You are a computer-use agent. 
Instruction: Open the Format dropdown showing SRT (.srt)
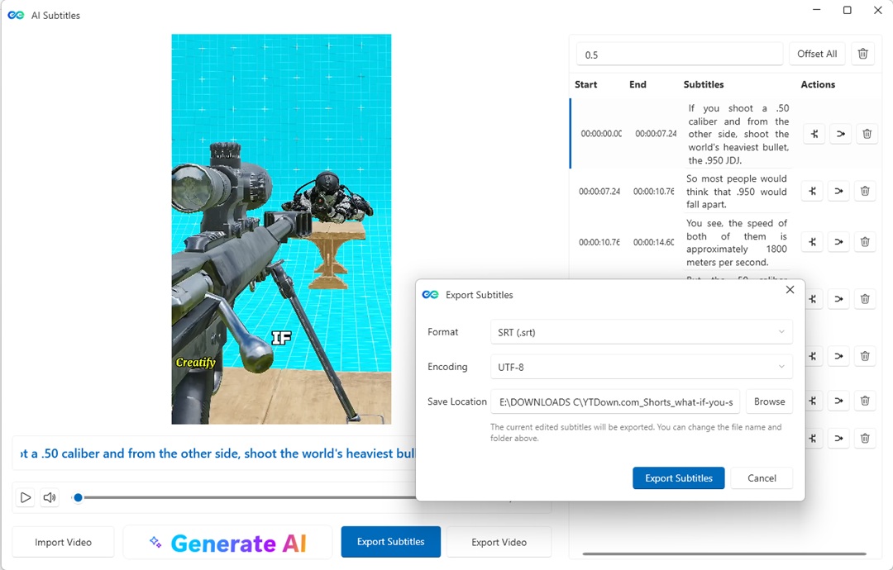642,332
